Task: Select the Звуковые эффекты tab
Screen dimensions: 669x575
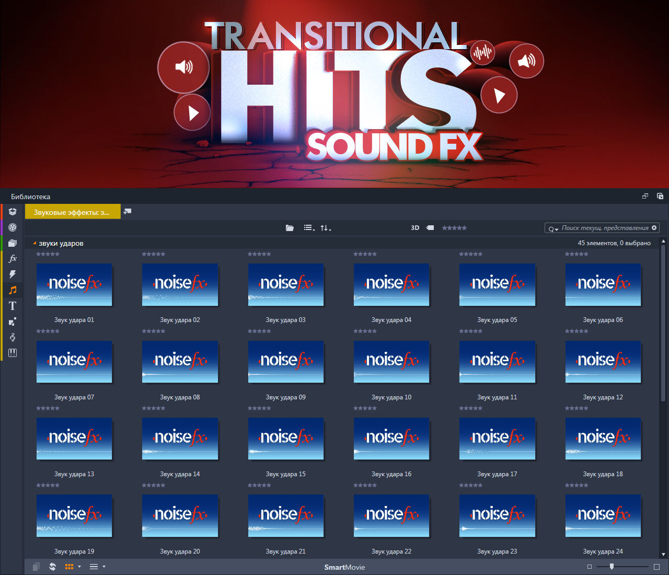Action: click(x=73, y=212)
